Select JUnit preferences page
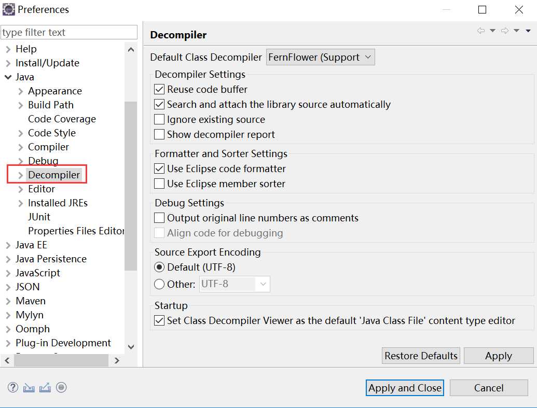Image resolution: width=537 pixels, height=408 pixels. tap(39, 217)
